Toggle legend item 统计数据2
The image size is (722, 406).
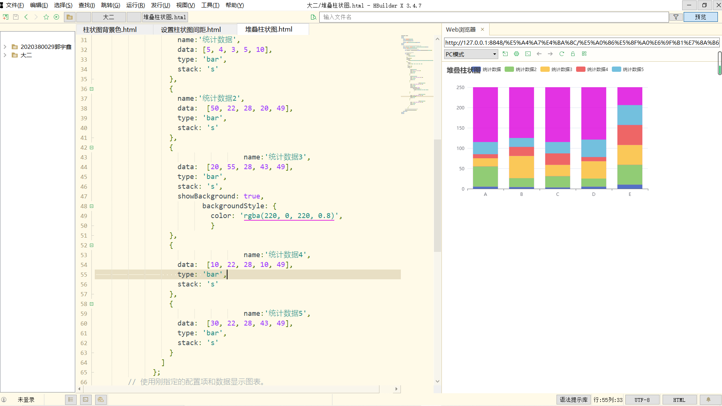(521, 69)
